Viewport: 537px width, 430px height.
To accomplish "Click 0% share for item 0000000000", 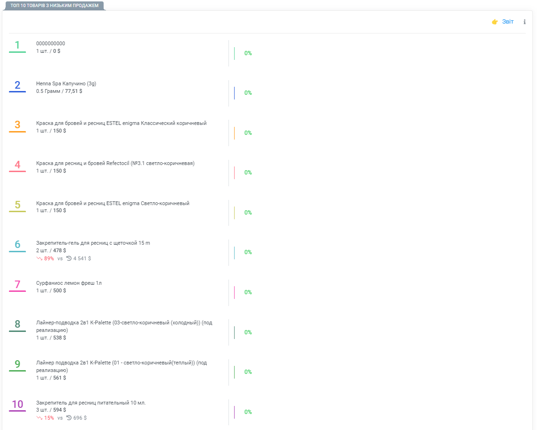I will click(x=248, y=53).
